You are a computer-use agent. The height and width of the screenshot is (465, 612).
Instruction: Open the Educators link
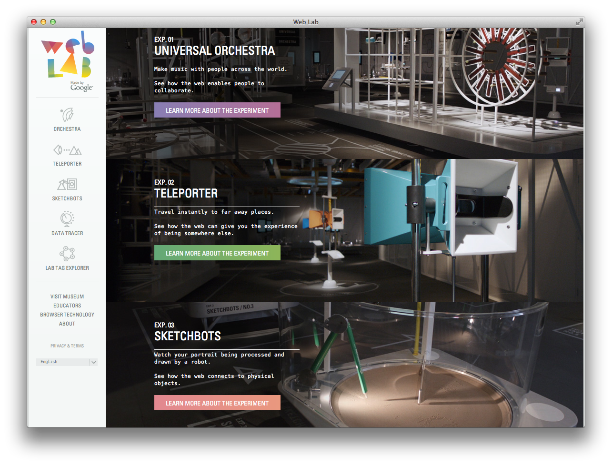point(67,306)
